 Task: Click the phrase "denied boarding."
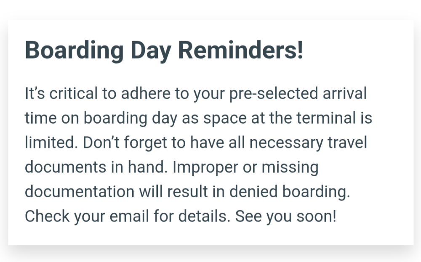pyautogui.click(x=290, y=192)
